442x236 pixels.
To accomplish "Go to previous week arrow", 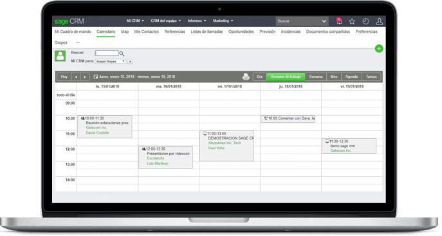I will 76,77.
